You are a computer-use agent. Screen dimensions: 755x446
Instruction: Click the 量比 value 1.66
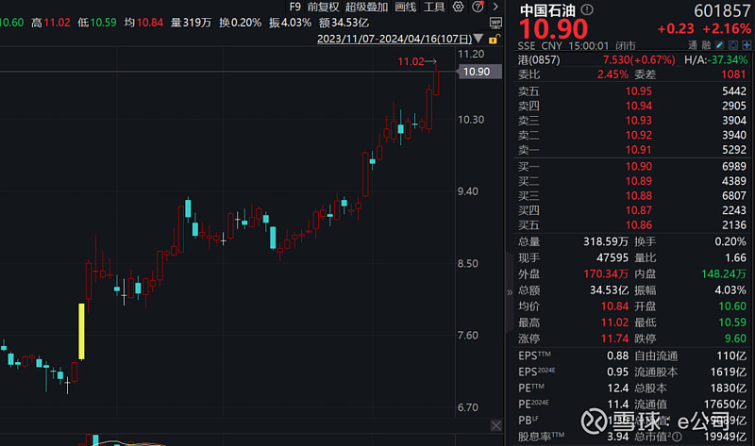736,257
